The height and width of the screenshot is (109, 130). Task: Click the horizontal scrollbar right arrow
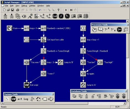click(x=125, y=103)
